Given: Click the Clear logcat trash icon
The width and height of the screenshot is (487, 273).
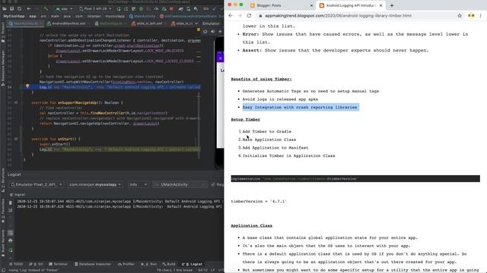Looking at the screenshot, I should [10, 202].
